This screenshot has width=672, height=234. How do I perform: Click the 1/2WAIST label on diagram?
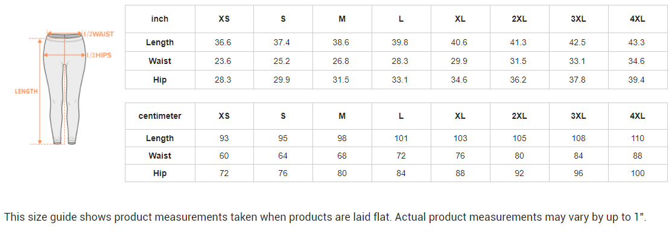(x=98, y=33)
